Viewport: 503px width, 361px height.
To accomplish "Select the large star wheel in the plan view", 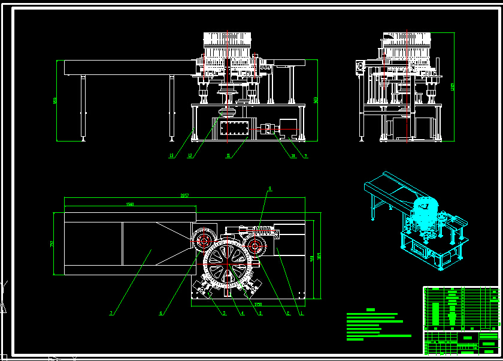I will pyautogui.click(x=228, y=263).
